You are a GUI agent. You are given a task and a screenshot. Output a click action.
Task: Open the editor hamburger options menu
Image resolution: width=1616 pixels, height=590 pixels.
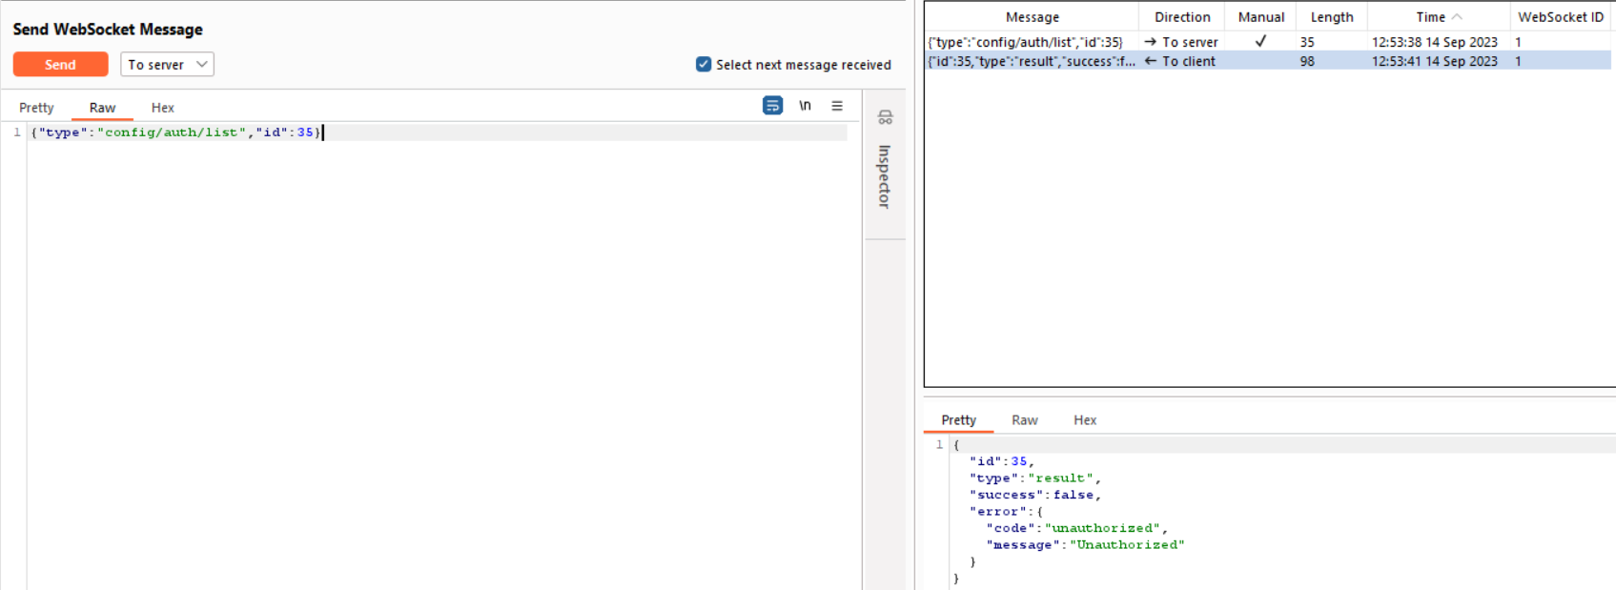837,106
